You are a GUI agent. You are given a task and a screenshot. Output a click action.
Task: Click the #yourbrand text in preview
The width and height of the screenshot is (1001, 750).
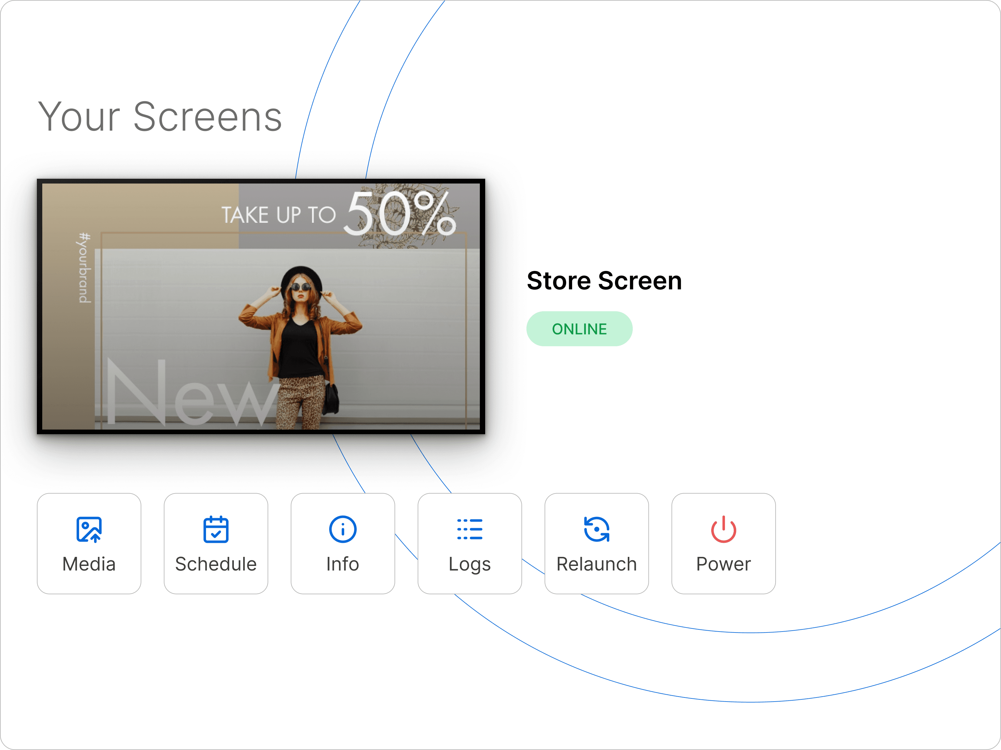click(x=85, y=268)
